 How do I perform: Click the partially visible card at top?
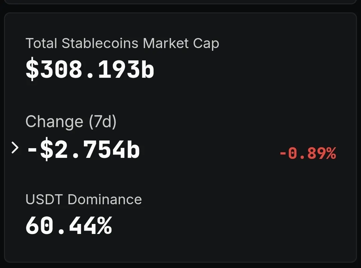(x=180, y=2)
